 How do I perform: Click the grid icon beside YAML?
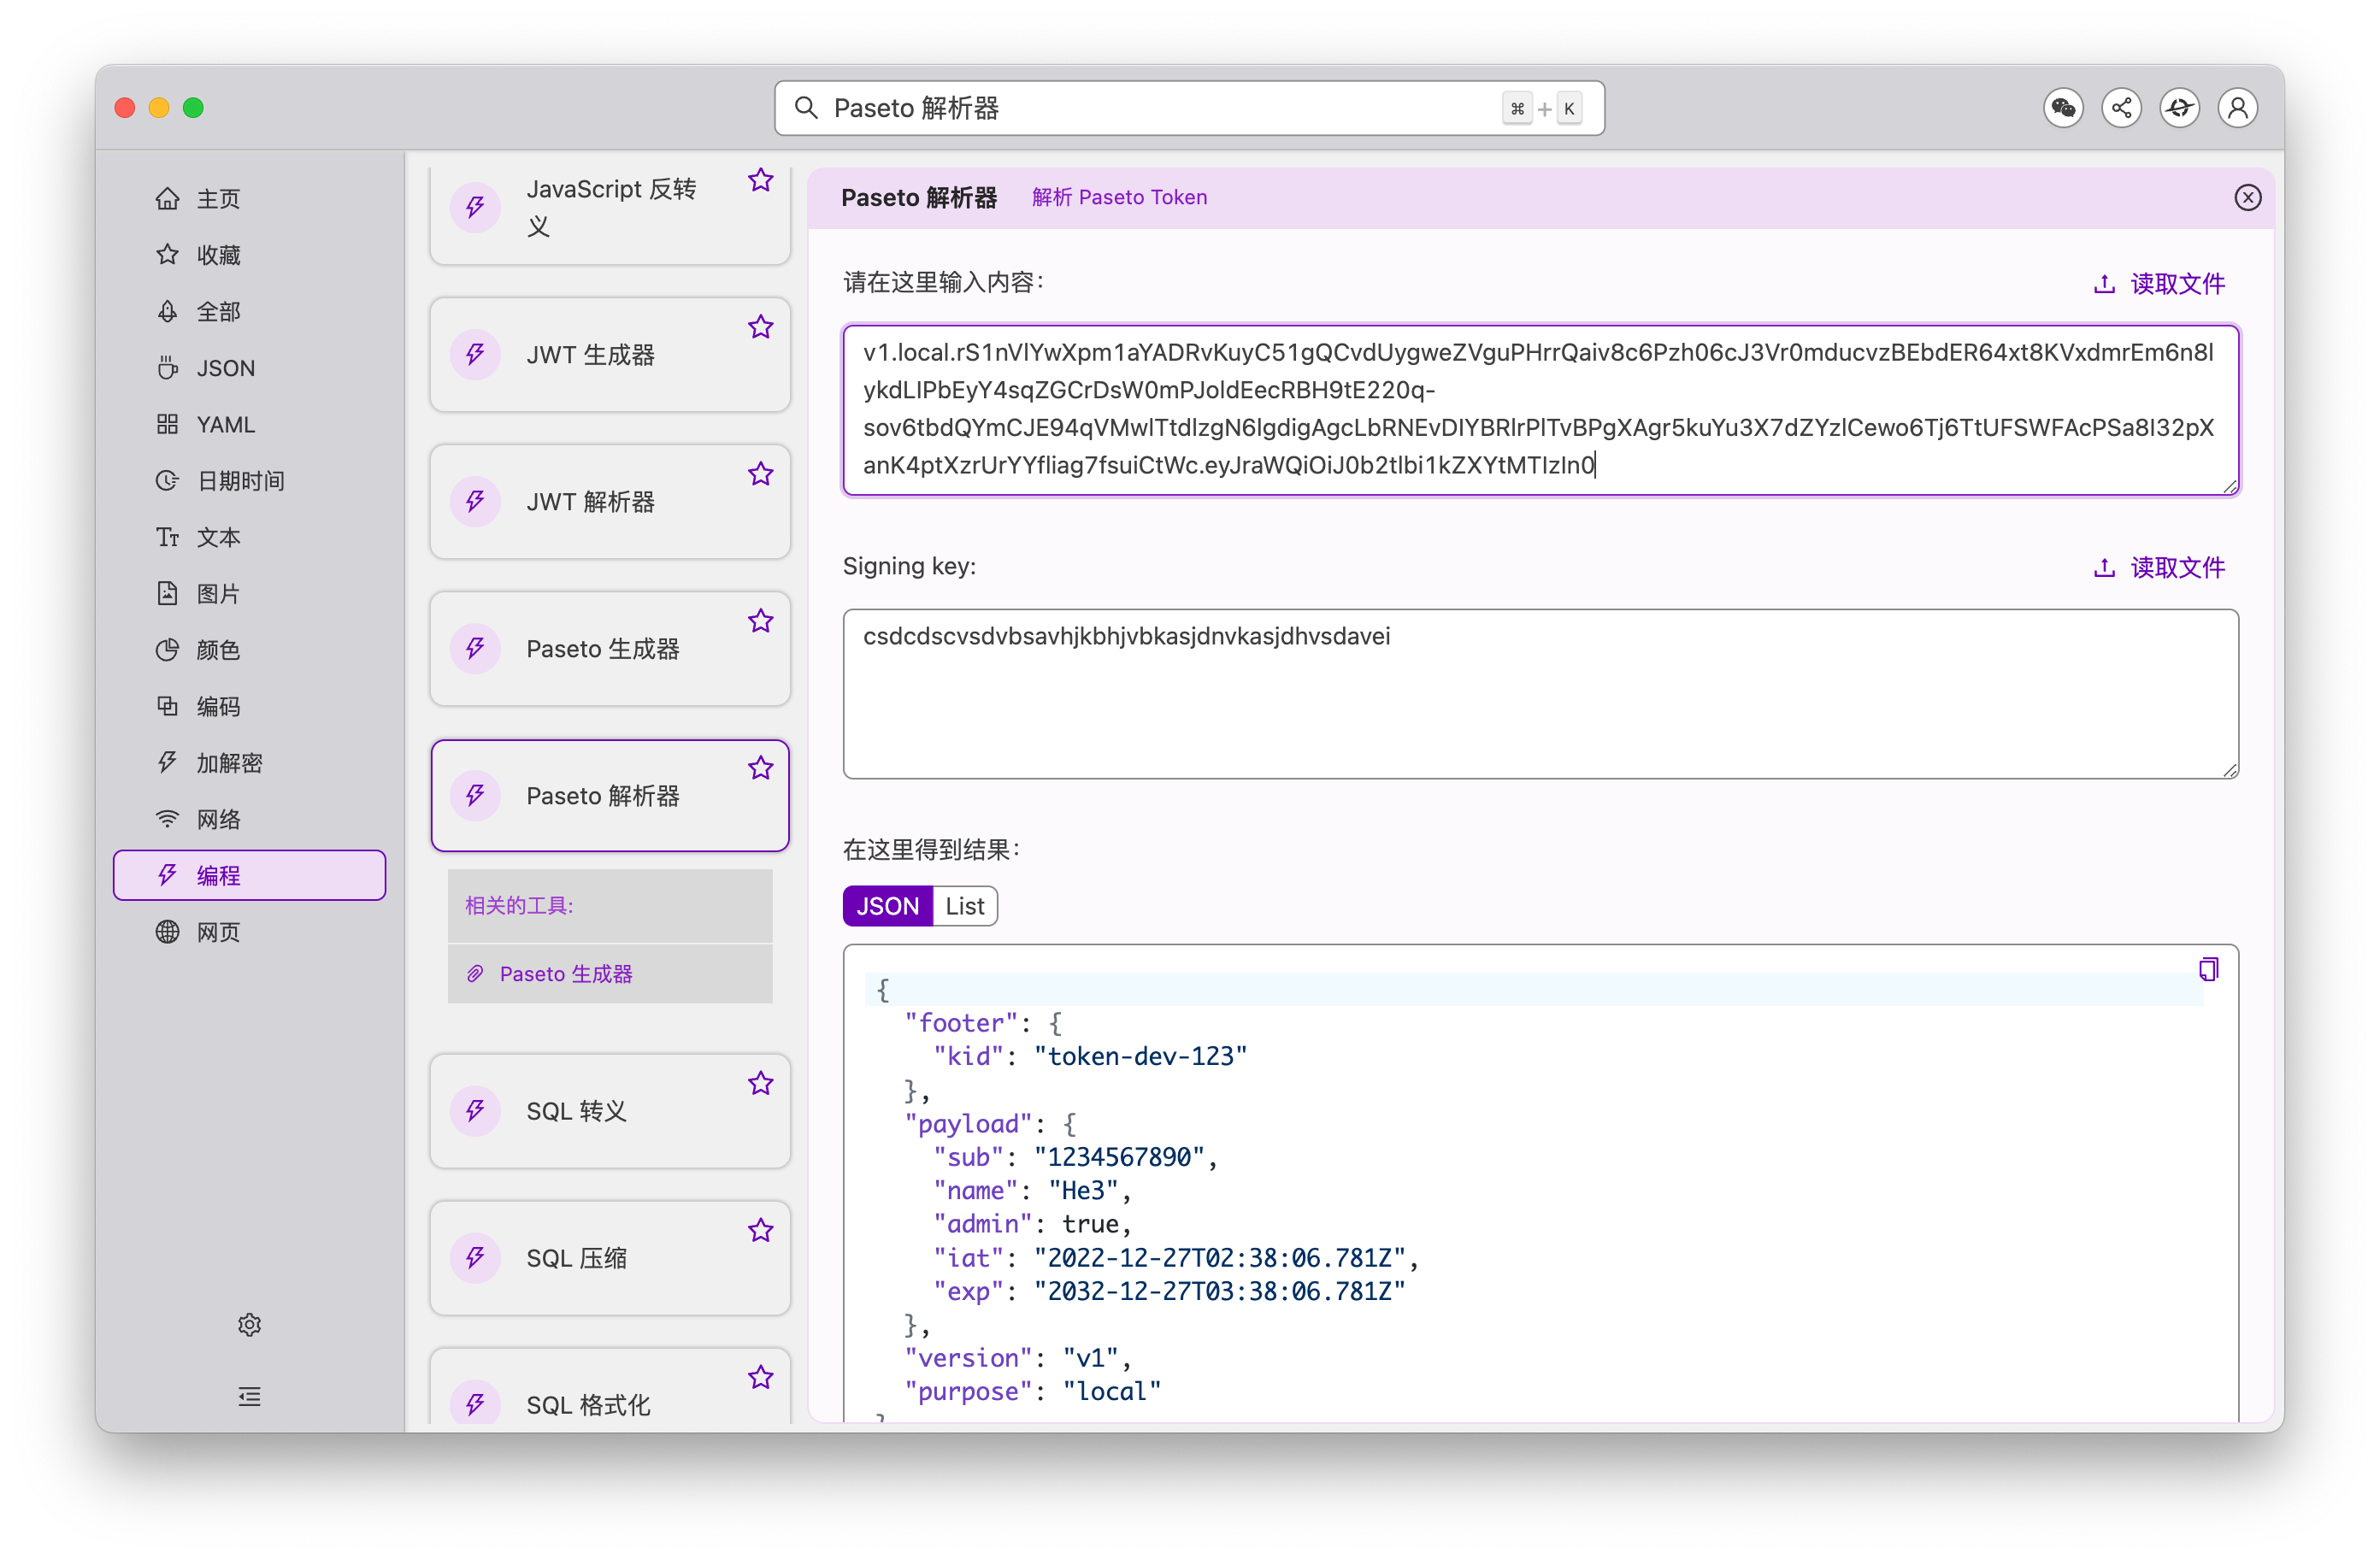point(167,424)
